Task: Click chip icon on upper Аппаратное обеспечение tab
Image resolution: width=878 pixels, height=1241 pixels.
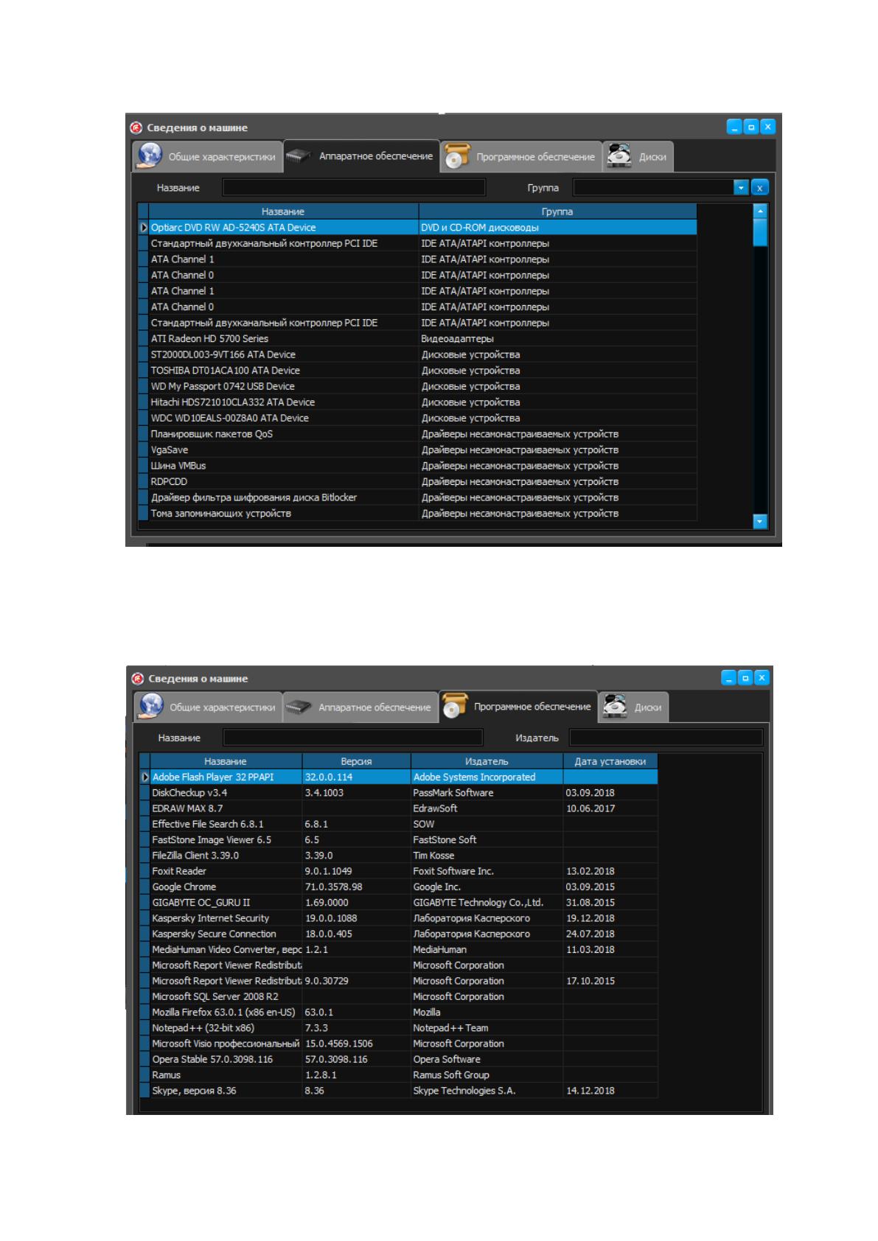Action: (x=299, y=156)
